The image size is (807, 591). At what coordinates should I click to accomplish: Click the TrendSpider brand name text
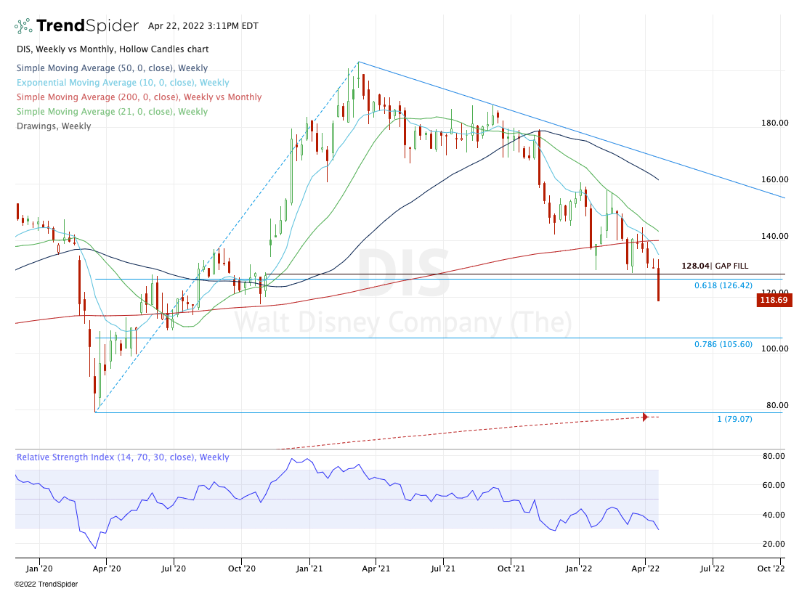tap(87, 26)
